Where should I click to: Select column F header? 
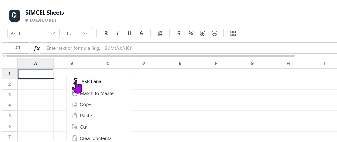pyautogui.click(x=216, y=63)
